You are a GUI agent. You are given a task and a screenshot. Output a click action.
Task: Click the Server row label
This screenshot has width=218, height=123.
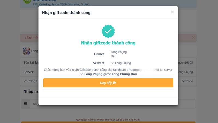pyautogui.click(x=29, y=72)
